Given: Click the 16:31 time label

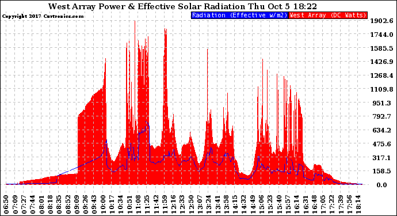Looking at the screenshot, I should (306, 204).
